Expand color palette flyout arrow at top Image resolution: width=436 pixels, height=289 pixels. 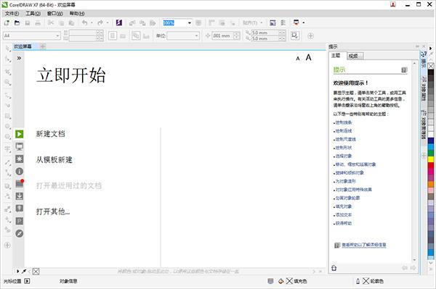431,49
